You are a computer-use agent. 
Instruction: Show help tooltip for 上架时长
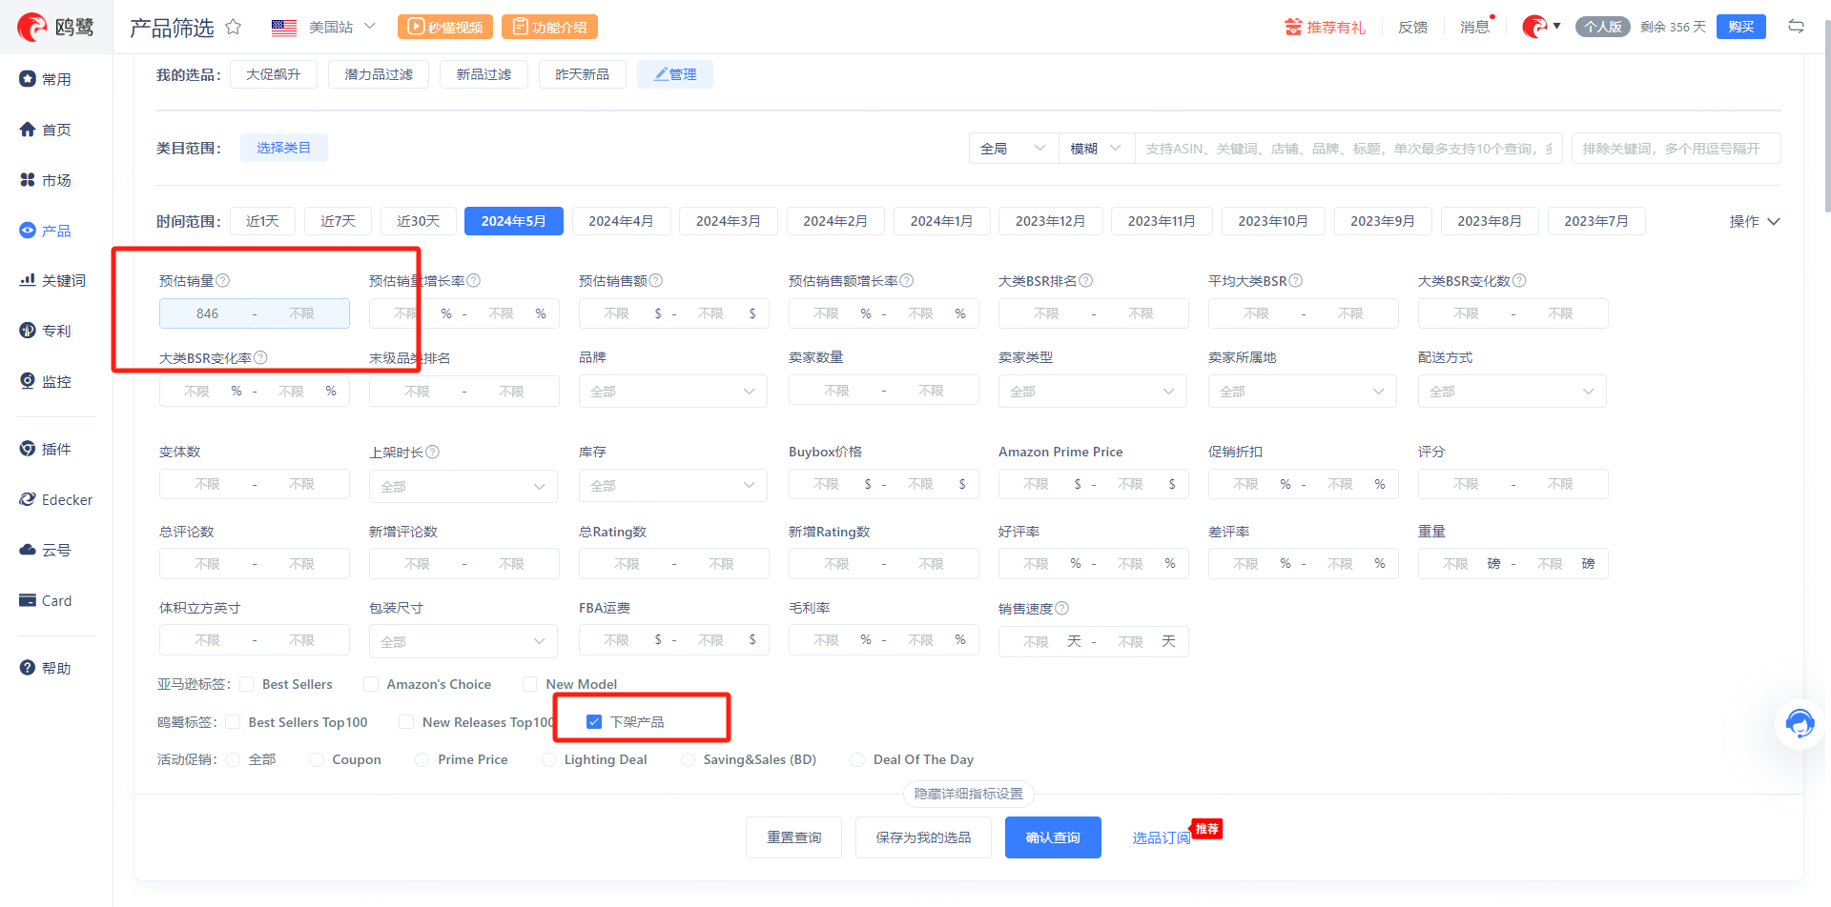(433, 452)
